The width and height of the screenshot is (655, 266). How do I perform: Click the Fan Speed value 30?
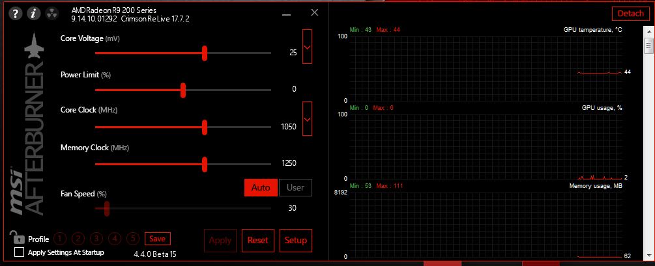click(293, 208)
